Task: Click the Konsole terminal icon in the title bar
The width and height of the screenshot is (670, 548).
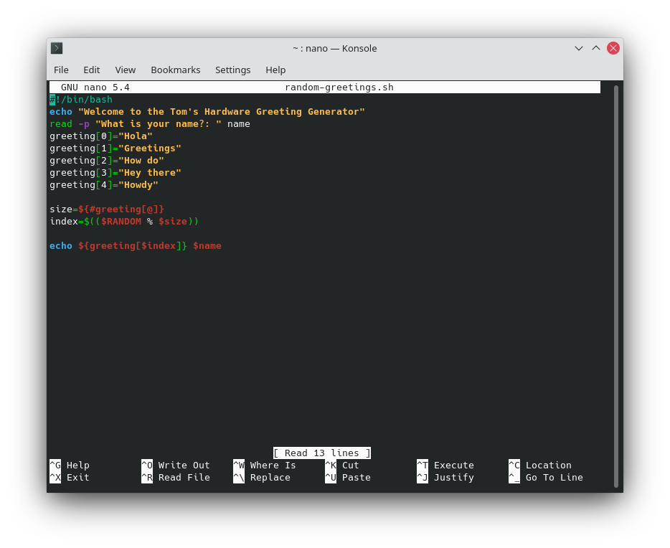Action: click(57, 48)
